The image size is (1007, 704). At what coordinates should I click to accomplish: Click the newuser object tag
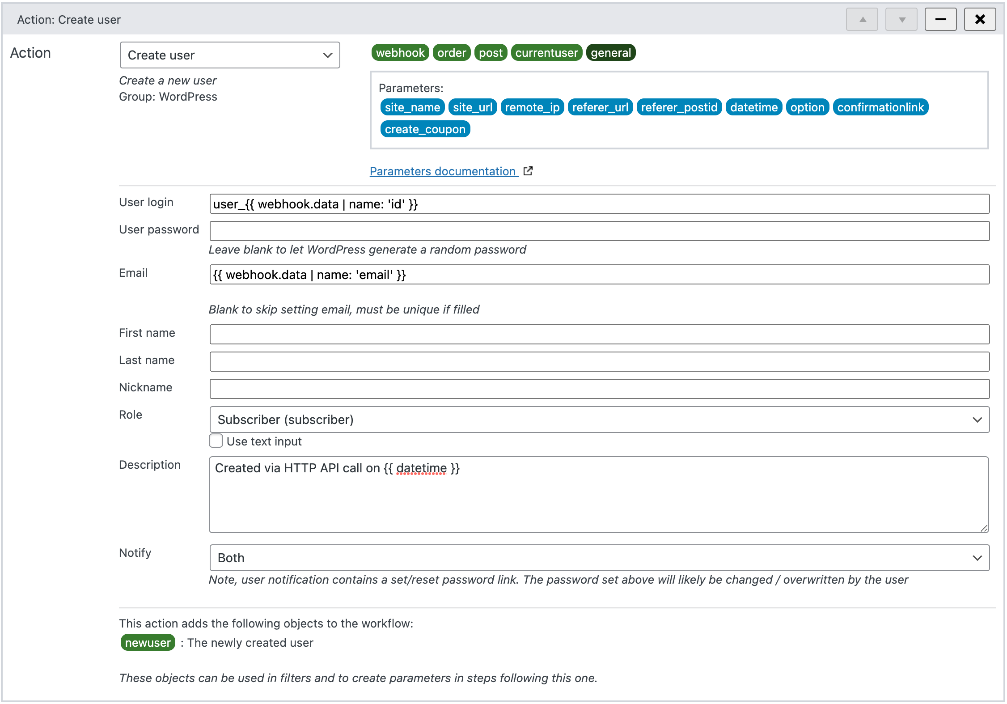pos(148,643)
